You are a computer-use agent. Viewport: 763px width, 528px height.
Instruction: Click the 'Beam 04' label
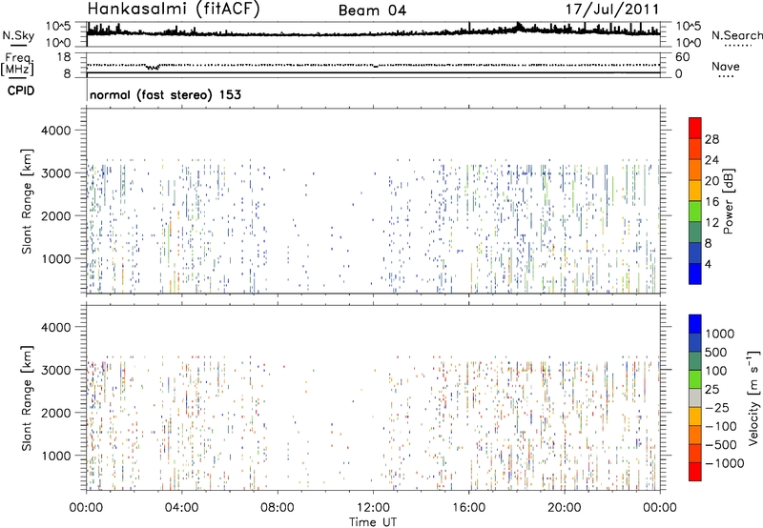tap(372, 10)
